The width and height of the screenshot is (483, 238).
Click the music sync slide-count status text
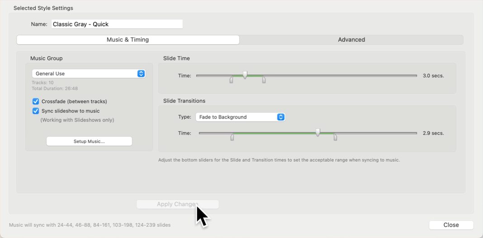click(90, 225)
